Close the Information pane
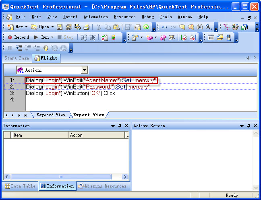The image size is (261, 200). 126,126
